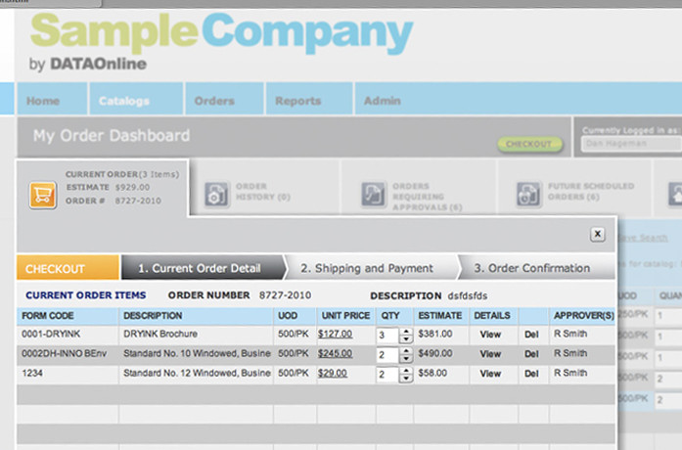Screen dimensions: 682x450
Task: Open the Reports navigation tab
Action: [298, 101]
